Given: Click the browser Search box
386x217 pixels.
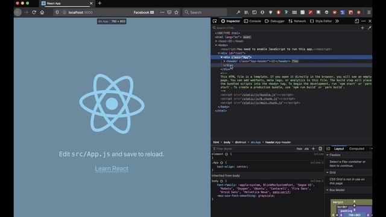Looking at the screenshot, I should (x=205, y=12).
